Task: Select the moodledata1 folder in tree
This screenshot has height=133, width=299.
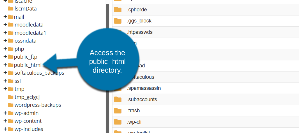Action: [30, 33]
